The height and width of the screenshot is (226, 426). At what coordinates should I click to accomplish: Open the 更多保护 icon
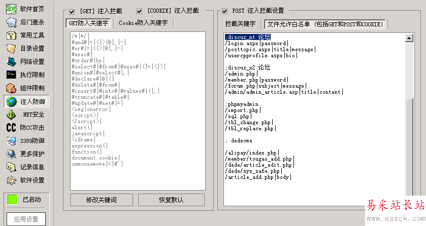[x=11, y=154]
